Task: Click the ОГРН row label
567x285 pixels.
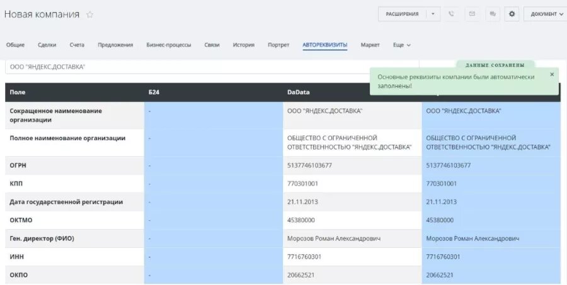Action: coord(18,165)
